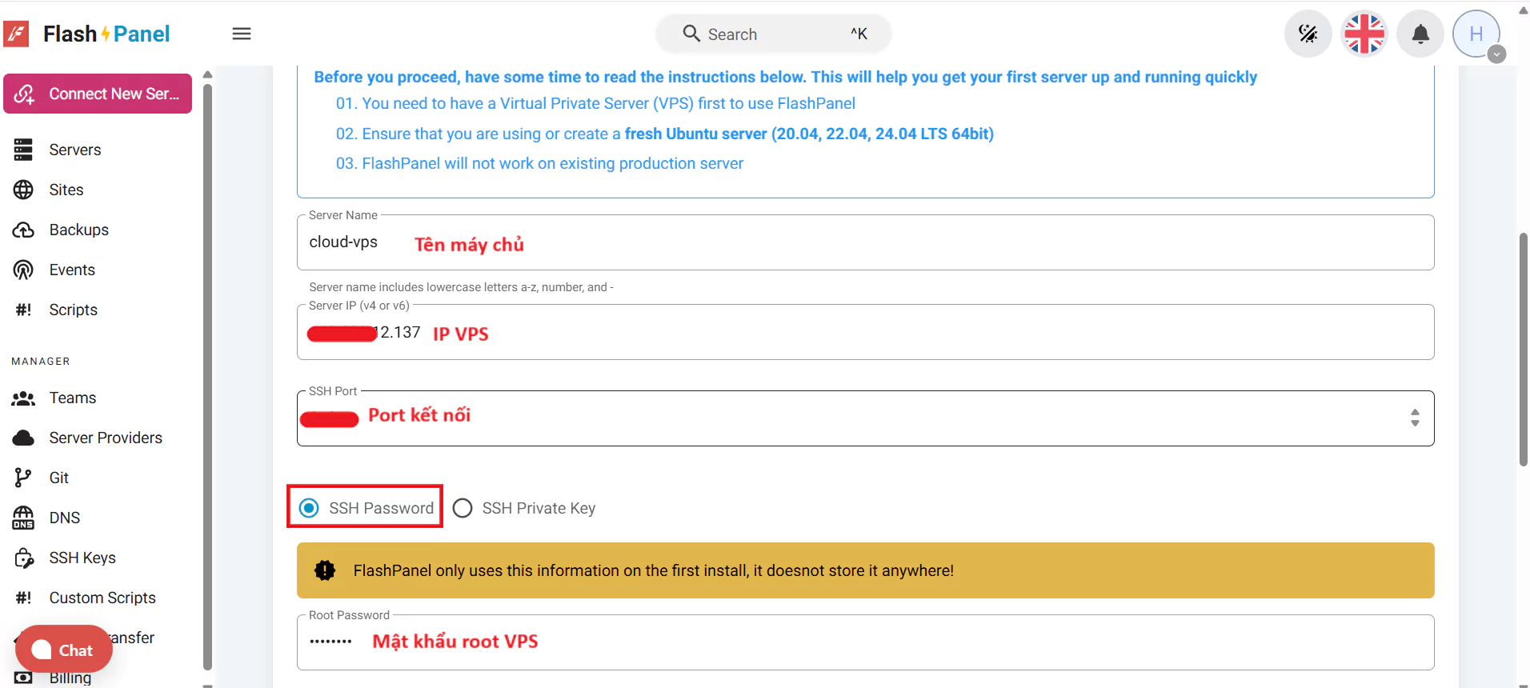Open the Events broadcast icon
Image resolution: width=1530 pixels, height=688 pixels.
(x=23, y=270)
